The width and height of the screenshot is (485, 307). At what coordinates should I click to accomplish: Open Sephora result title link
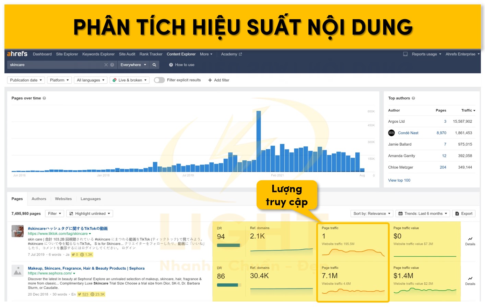[86, 268]
